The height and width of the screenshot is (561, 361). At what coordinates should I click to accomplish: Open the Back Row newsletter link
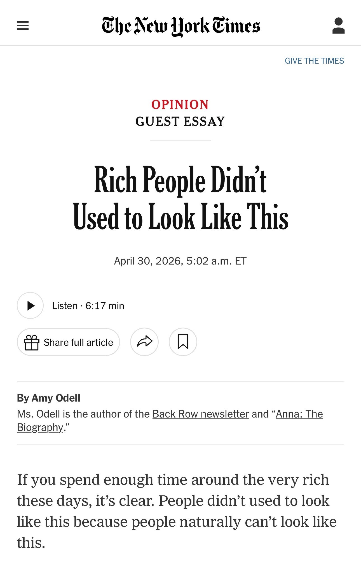200,414
